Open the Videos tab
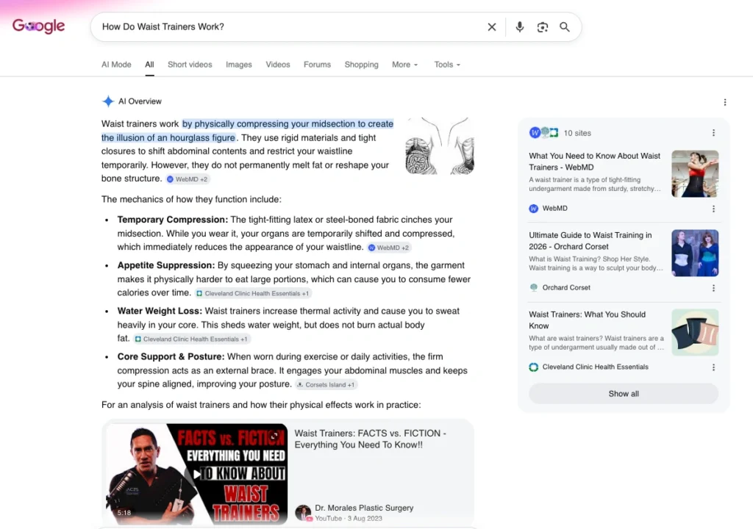Image resolution: width=753 pixels, height=529 pixels. pos(277,65)
